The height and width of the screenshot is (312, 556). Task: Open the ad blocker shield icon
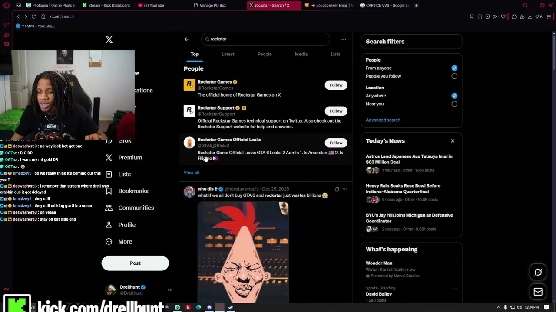(487, 16)
